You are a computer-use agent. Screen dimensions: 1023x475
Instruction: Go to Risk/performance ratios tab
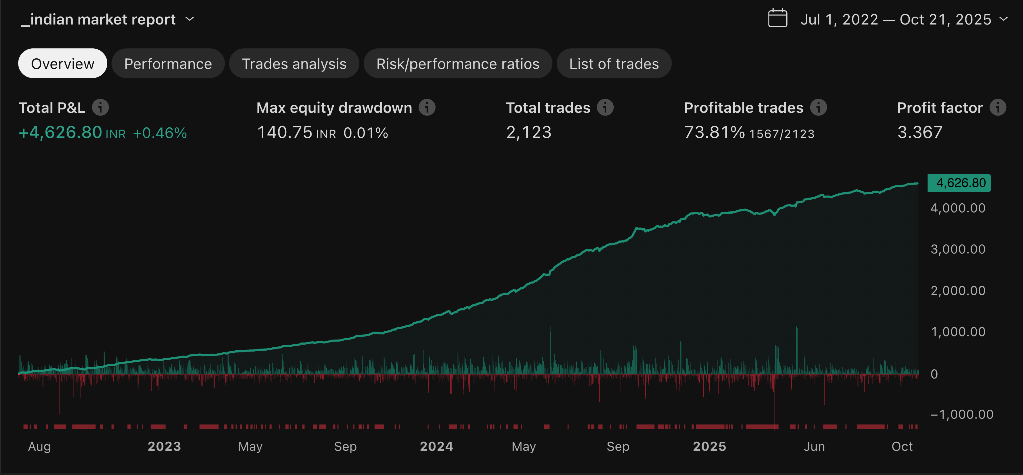click(x=458, y=64)
